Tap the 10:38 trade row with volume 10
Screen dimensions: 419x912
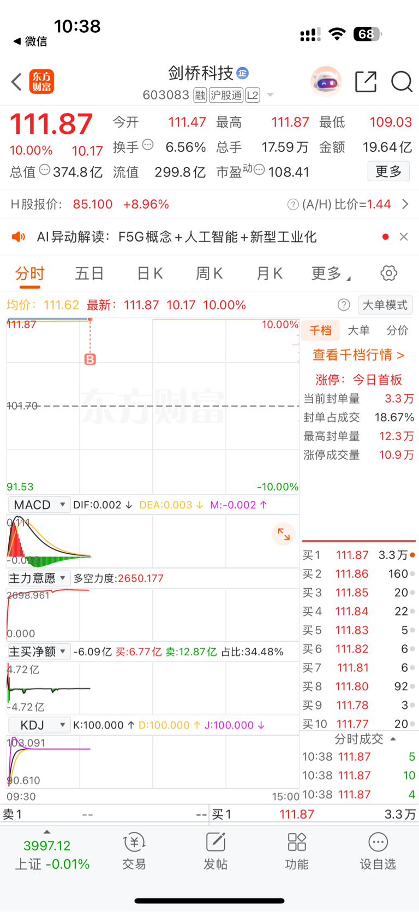[x=358, y=775]
